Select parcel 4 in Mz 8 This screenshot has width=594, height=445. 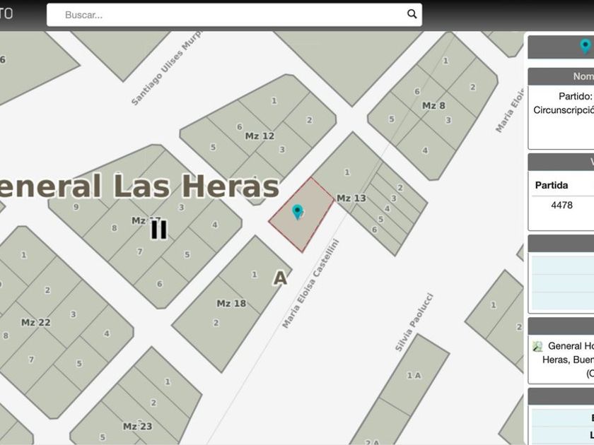click(x=425, y=150)
